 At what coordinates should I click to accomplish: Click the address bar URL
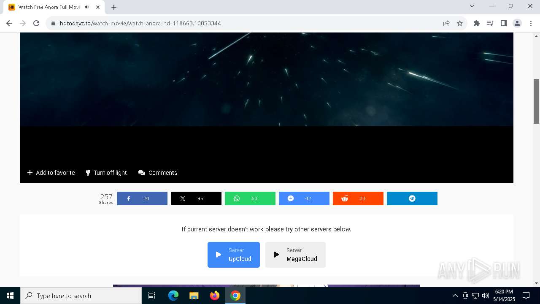click(x=140, y=23)
